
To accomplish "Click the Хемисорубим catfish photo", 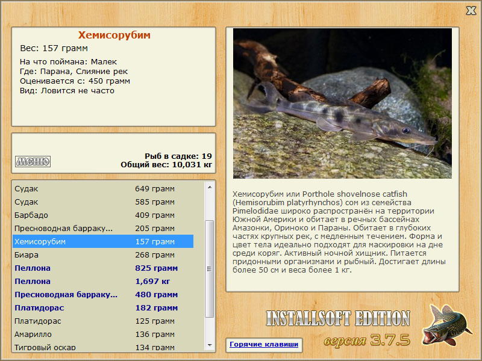I will click(x=342, y=103).
